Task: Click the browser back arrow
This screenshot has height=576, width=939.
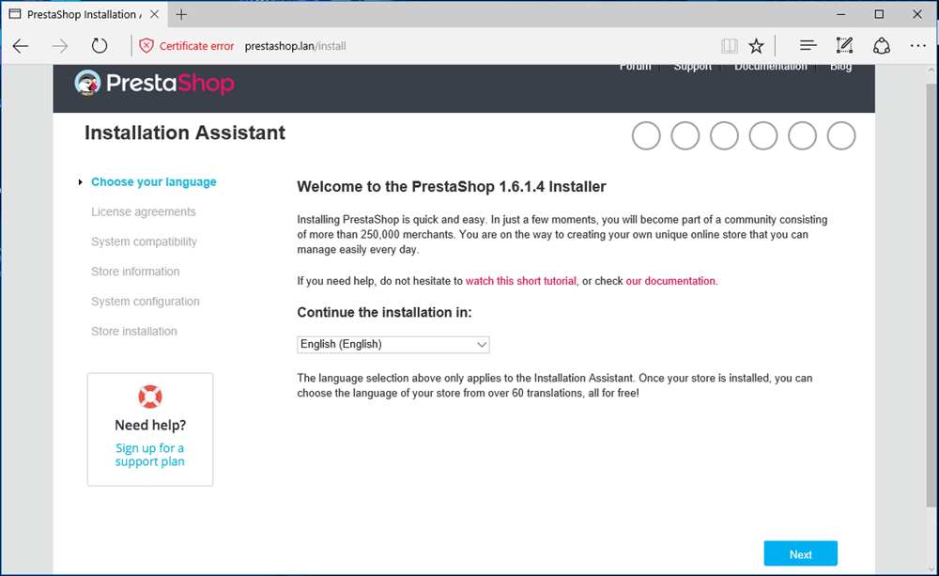Action: [22, 46]
